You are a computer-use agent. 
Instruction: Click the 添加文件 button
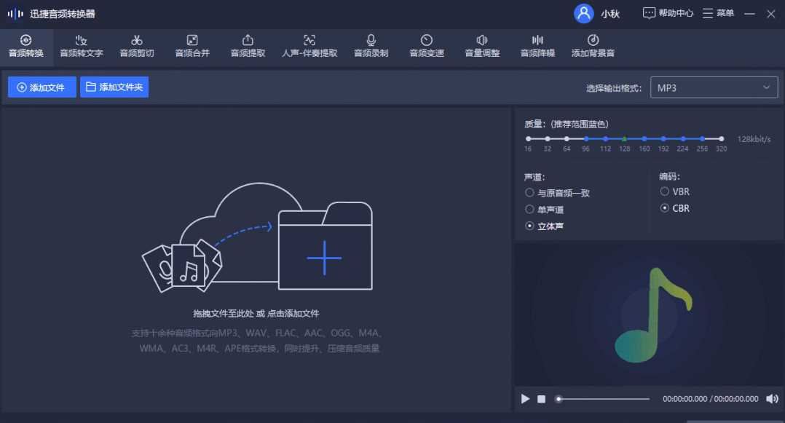click(x=42, y=87)
